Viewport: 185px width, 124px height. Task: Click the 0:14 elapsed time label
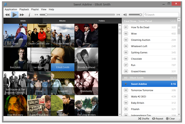pyautogui.click(x=36, y=15)
